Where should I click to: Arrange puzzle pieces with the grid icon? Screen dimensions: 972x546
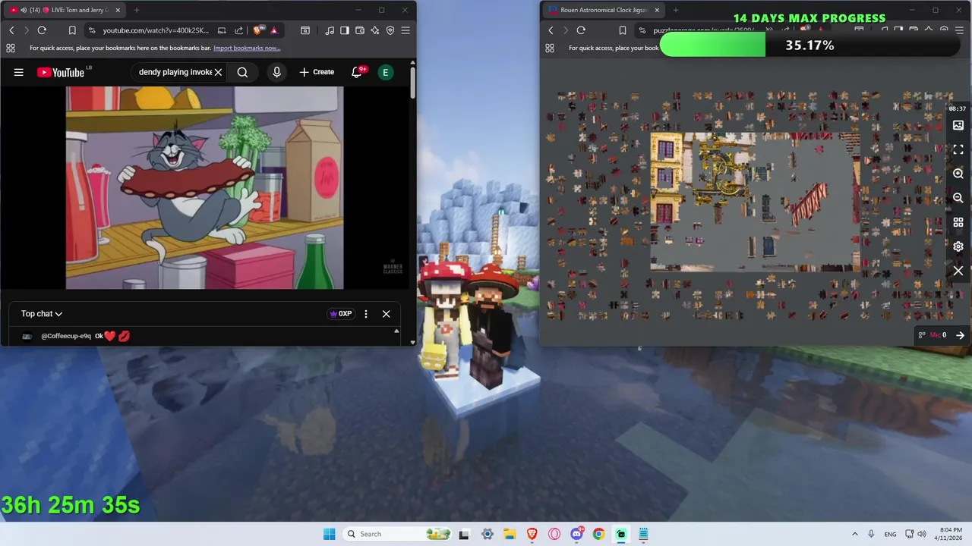pyautogui.click(x=958, y=222)
